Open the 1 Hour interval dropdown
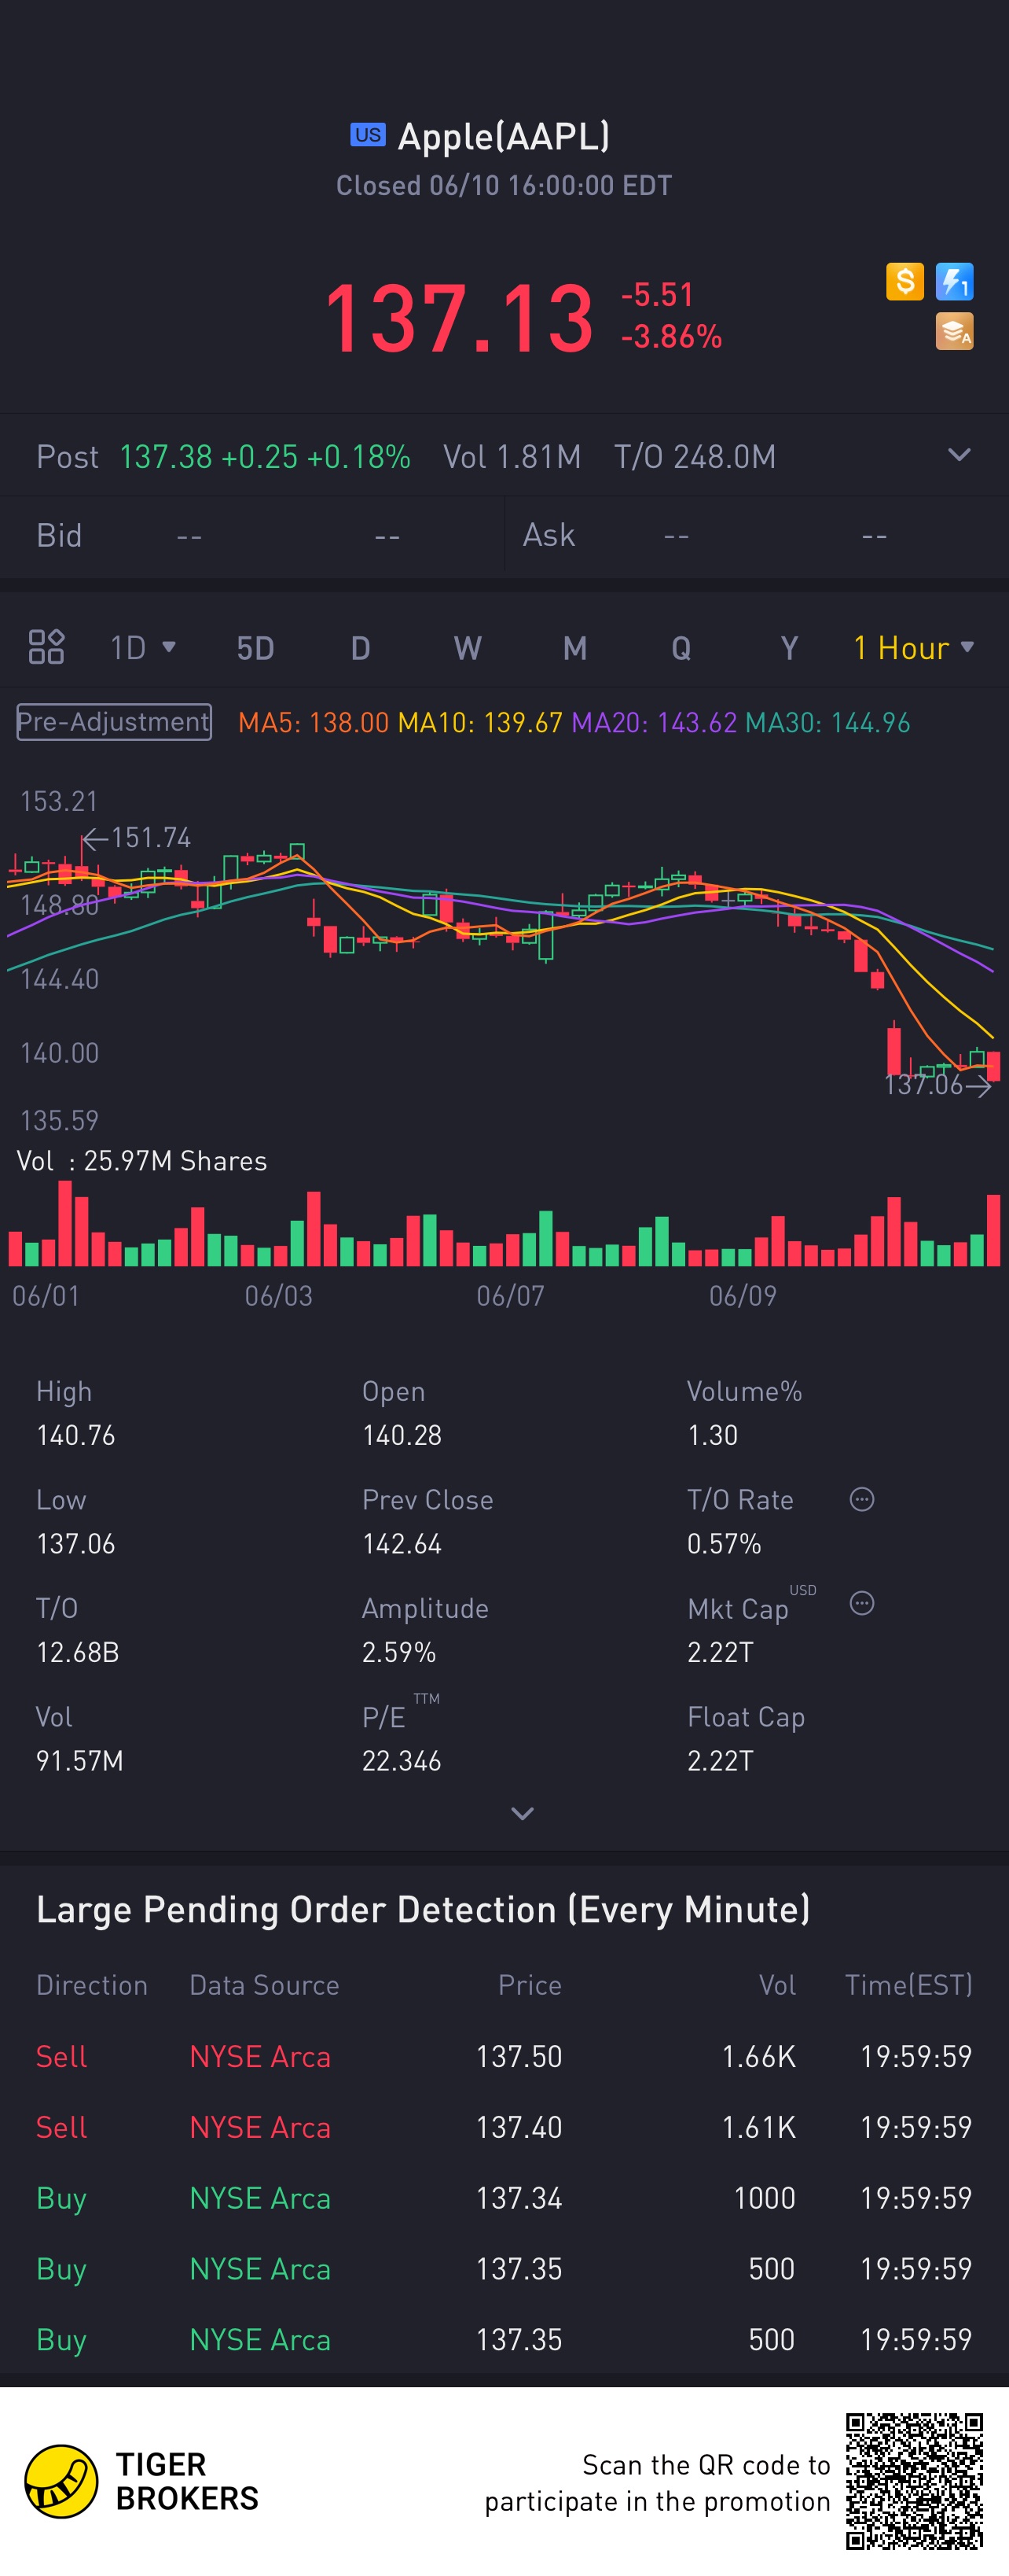Screen dimensions: 1009x2576 tap(913, 648)
